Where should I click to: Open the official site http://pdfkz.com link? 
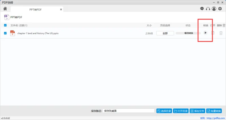click(x=216, y=118)
